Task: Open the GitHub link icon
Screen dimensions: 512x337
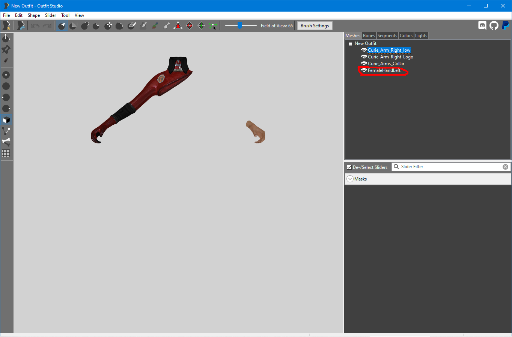Action: point(494,25)
